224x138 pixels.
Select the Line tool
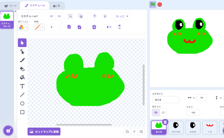point(22,95)
